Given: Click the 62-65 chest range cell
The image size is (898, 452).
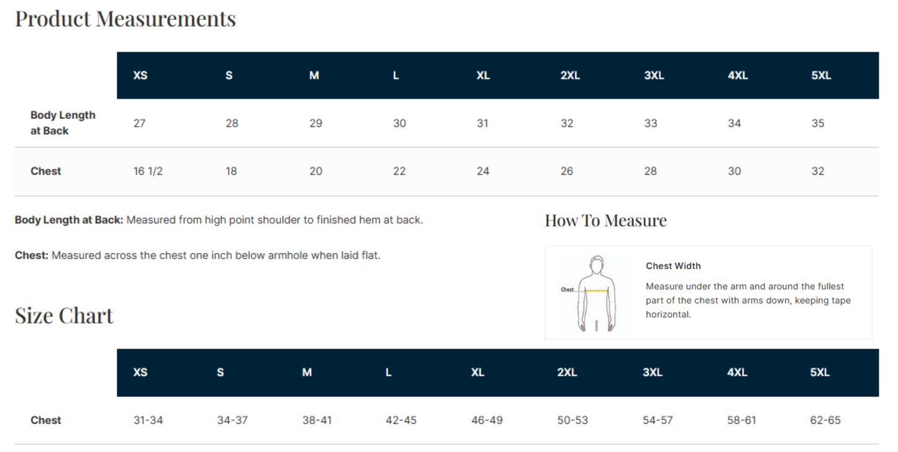Looking at the screenshot, I should [825, 420].
